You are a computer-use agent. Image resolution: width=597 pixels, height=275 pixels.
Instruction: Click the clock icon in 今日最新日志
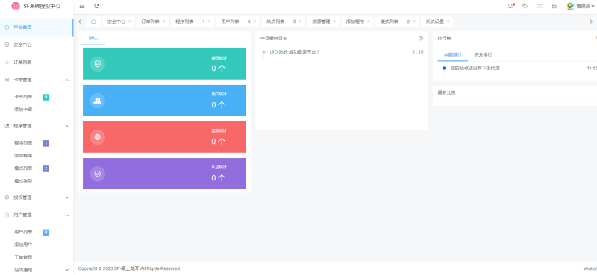pyautogui.click(x=421, y=38)
